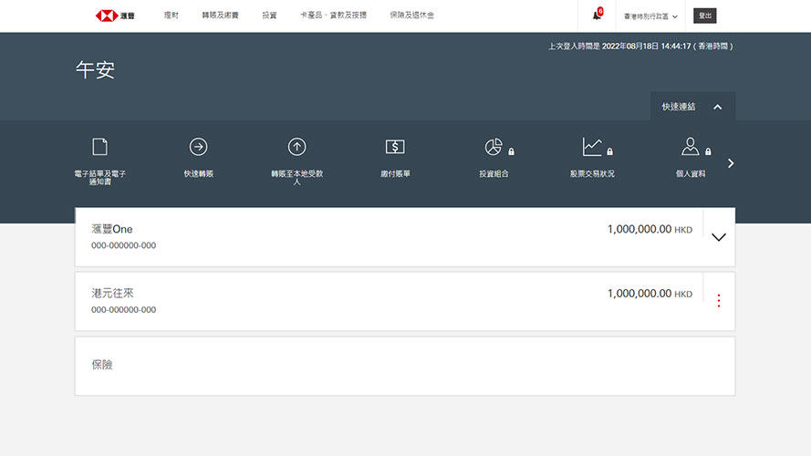This screenshot has width=811, height=456.
Task: Click the 投資組合 label
Action: pyautogui.click(x=494, y=173)
